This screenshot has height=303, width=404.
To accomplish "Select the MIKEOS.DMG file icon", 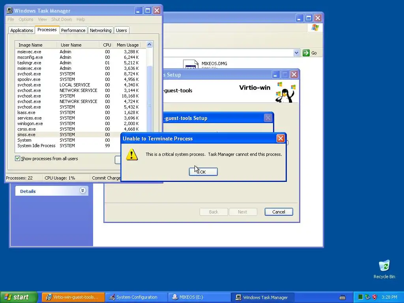I will pos(191,64).
